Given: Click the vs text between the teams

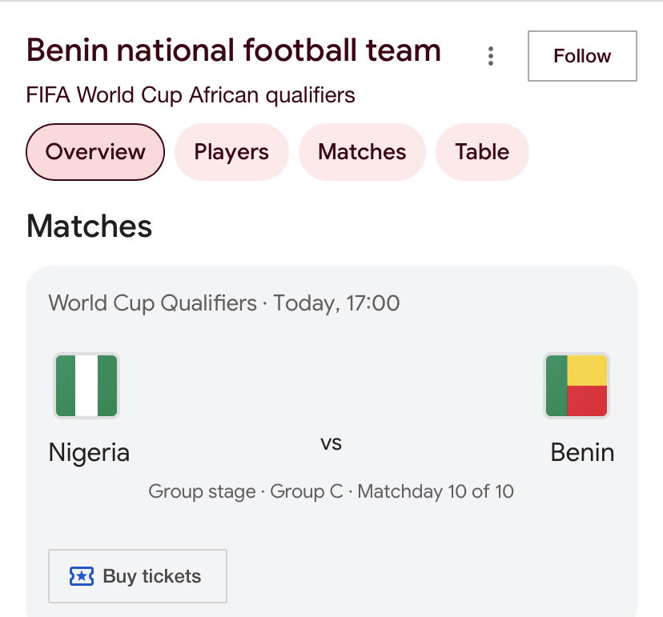Looking at the screenshot, I should point(331,443).
